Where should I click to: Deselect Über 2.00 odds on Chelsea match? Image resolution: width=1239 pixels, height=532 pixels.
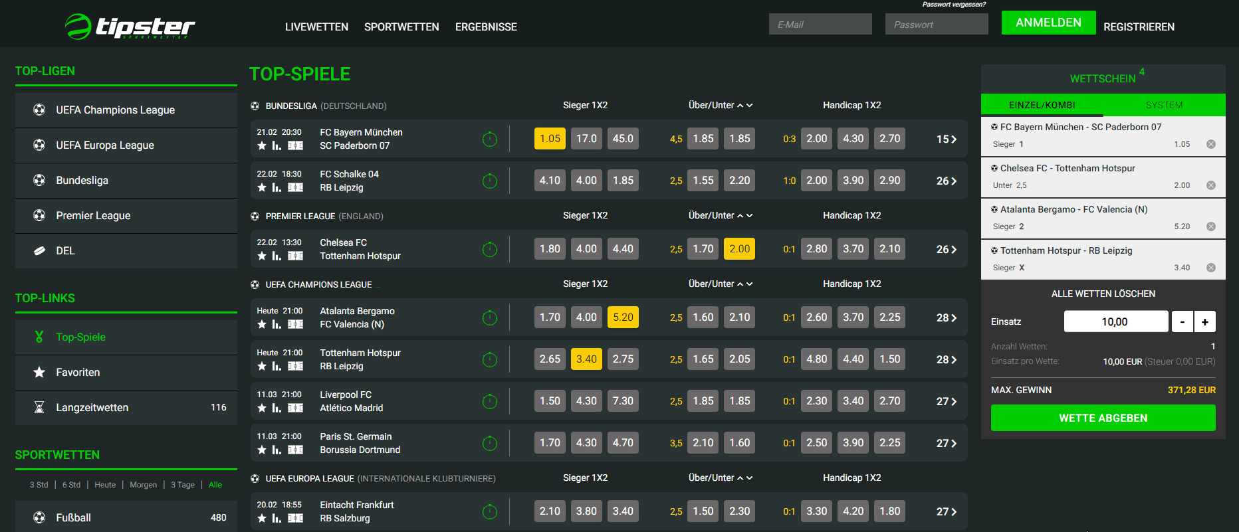(739, 249)
